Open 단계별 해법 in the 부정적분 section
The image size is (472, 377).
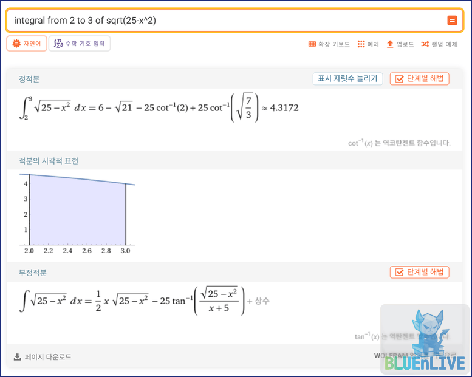click(x=420, y=272)
